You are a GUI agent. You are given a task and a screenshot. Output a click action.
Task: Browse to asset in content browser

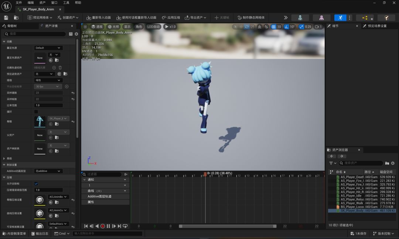coord(16,18)
